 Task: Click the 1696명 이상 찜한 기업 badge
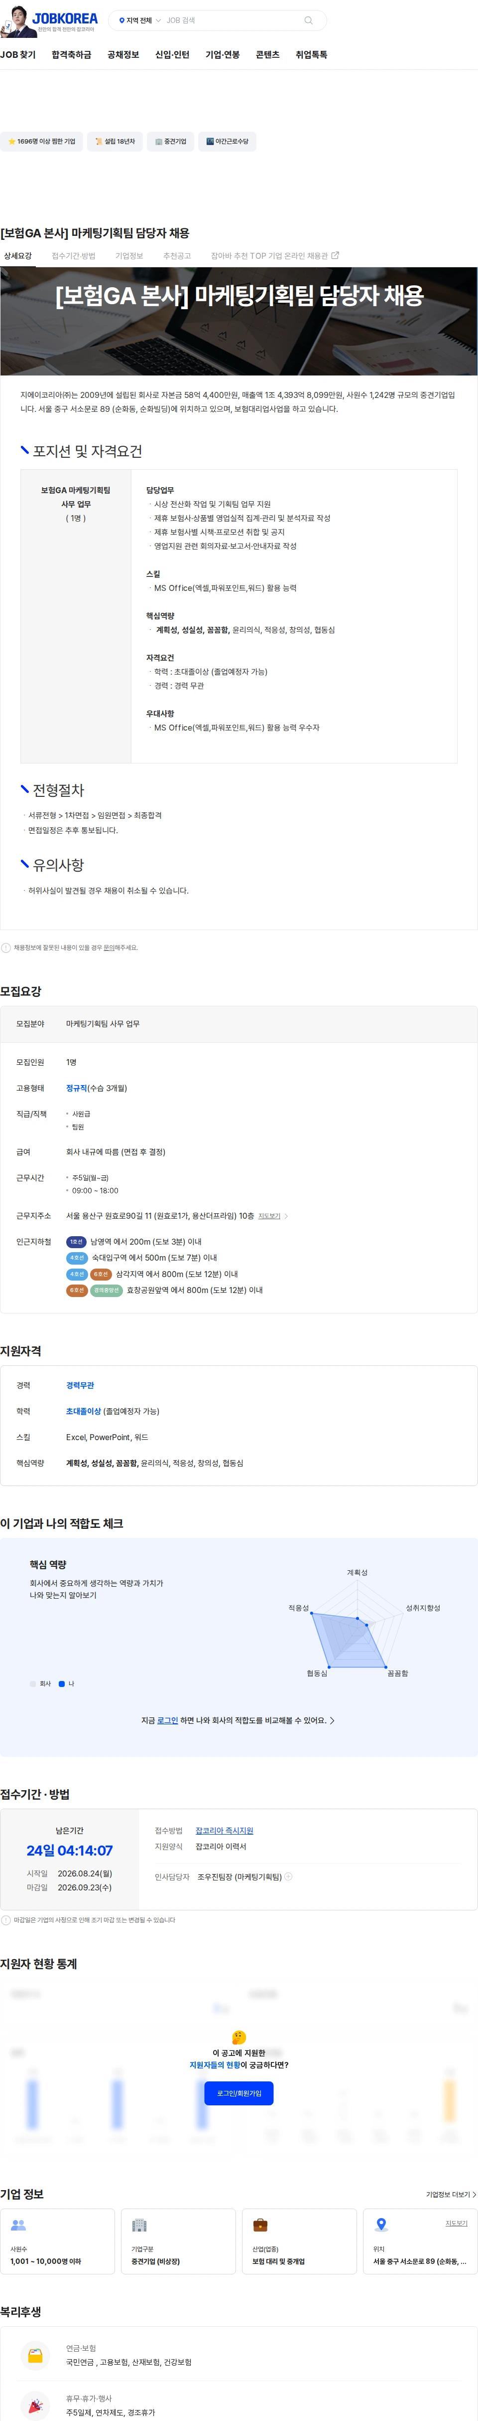(x=41, y=142)
